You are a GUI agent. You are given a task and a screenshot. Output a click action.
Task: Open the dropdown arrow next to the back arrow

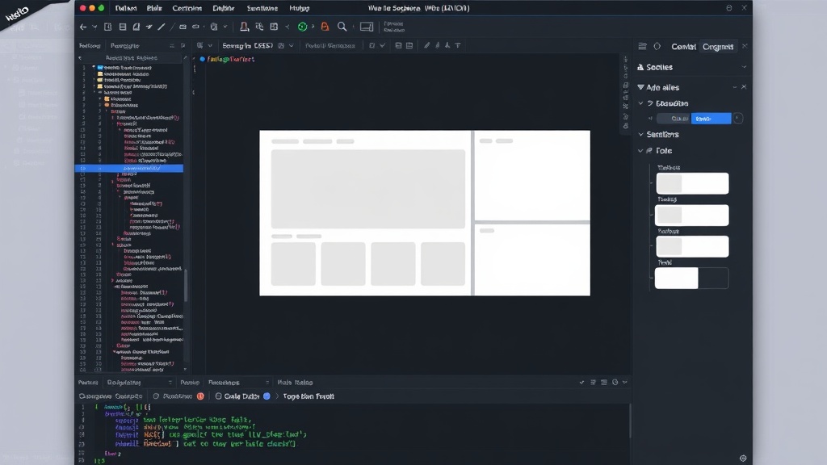click(94, 27)
